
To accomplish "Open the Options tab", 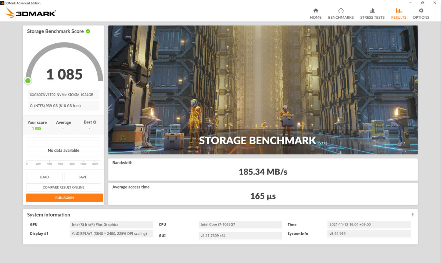I will pyautogui.click(x=421, y=14).
